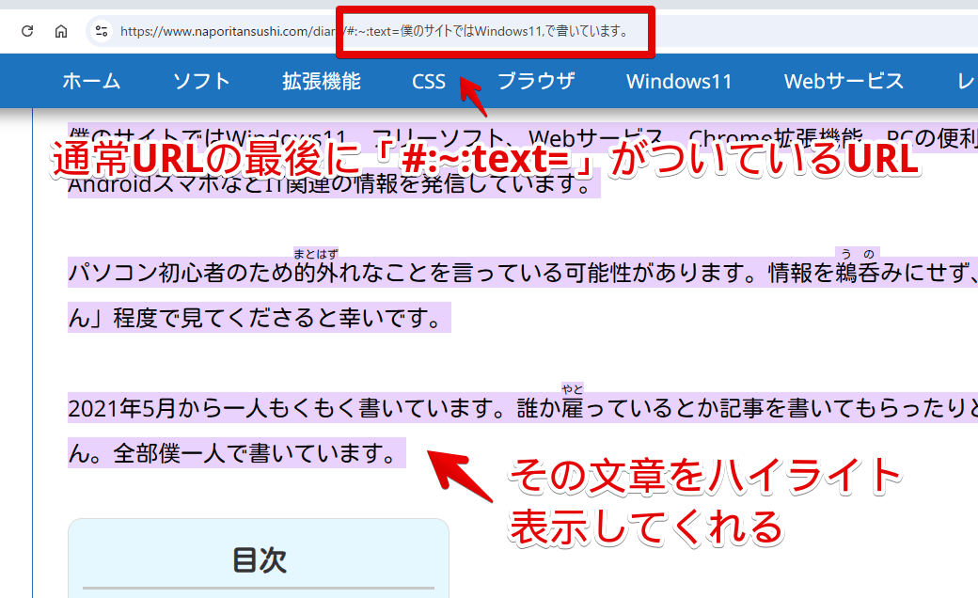
Task: Click the highlighted line starting パソコン初心者のため
Action: [523, 273]
